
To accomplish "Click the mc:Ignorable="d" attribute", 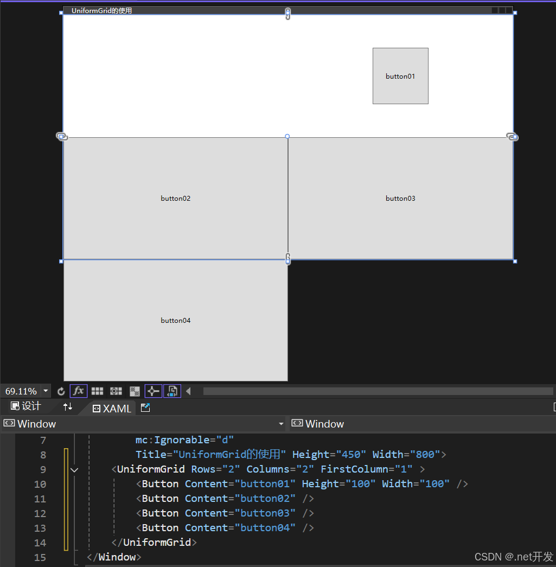I will (184, 440).
